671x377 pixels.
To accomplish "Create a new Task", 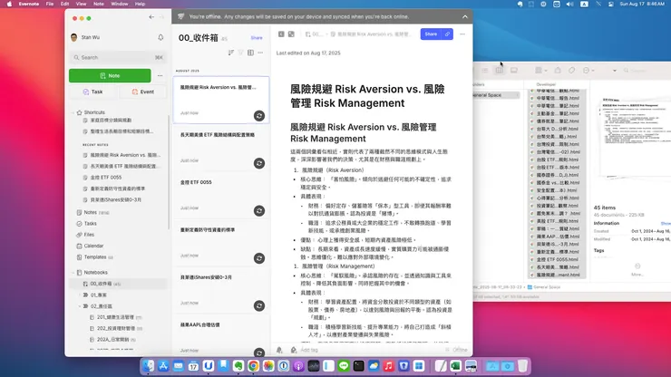I will point(92,92).
